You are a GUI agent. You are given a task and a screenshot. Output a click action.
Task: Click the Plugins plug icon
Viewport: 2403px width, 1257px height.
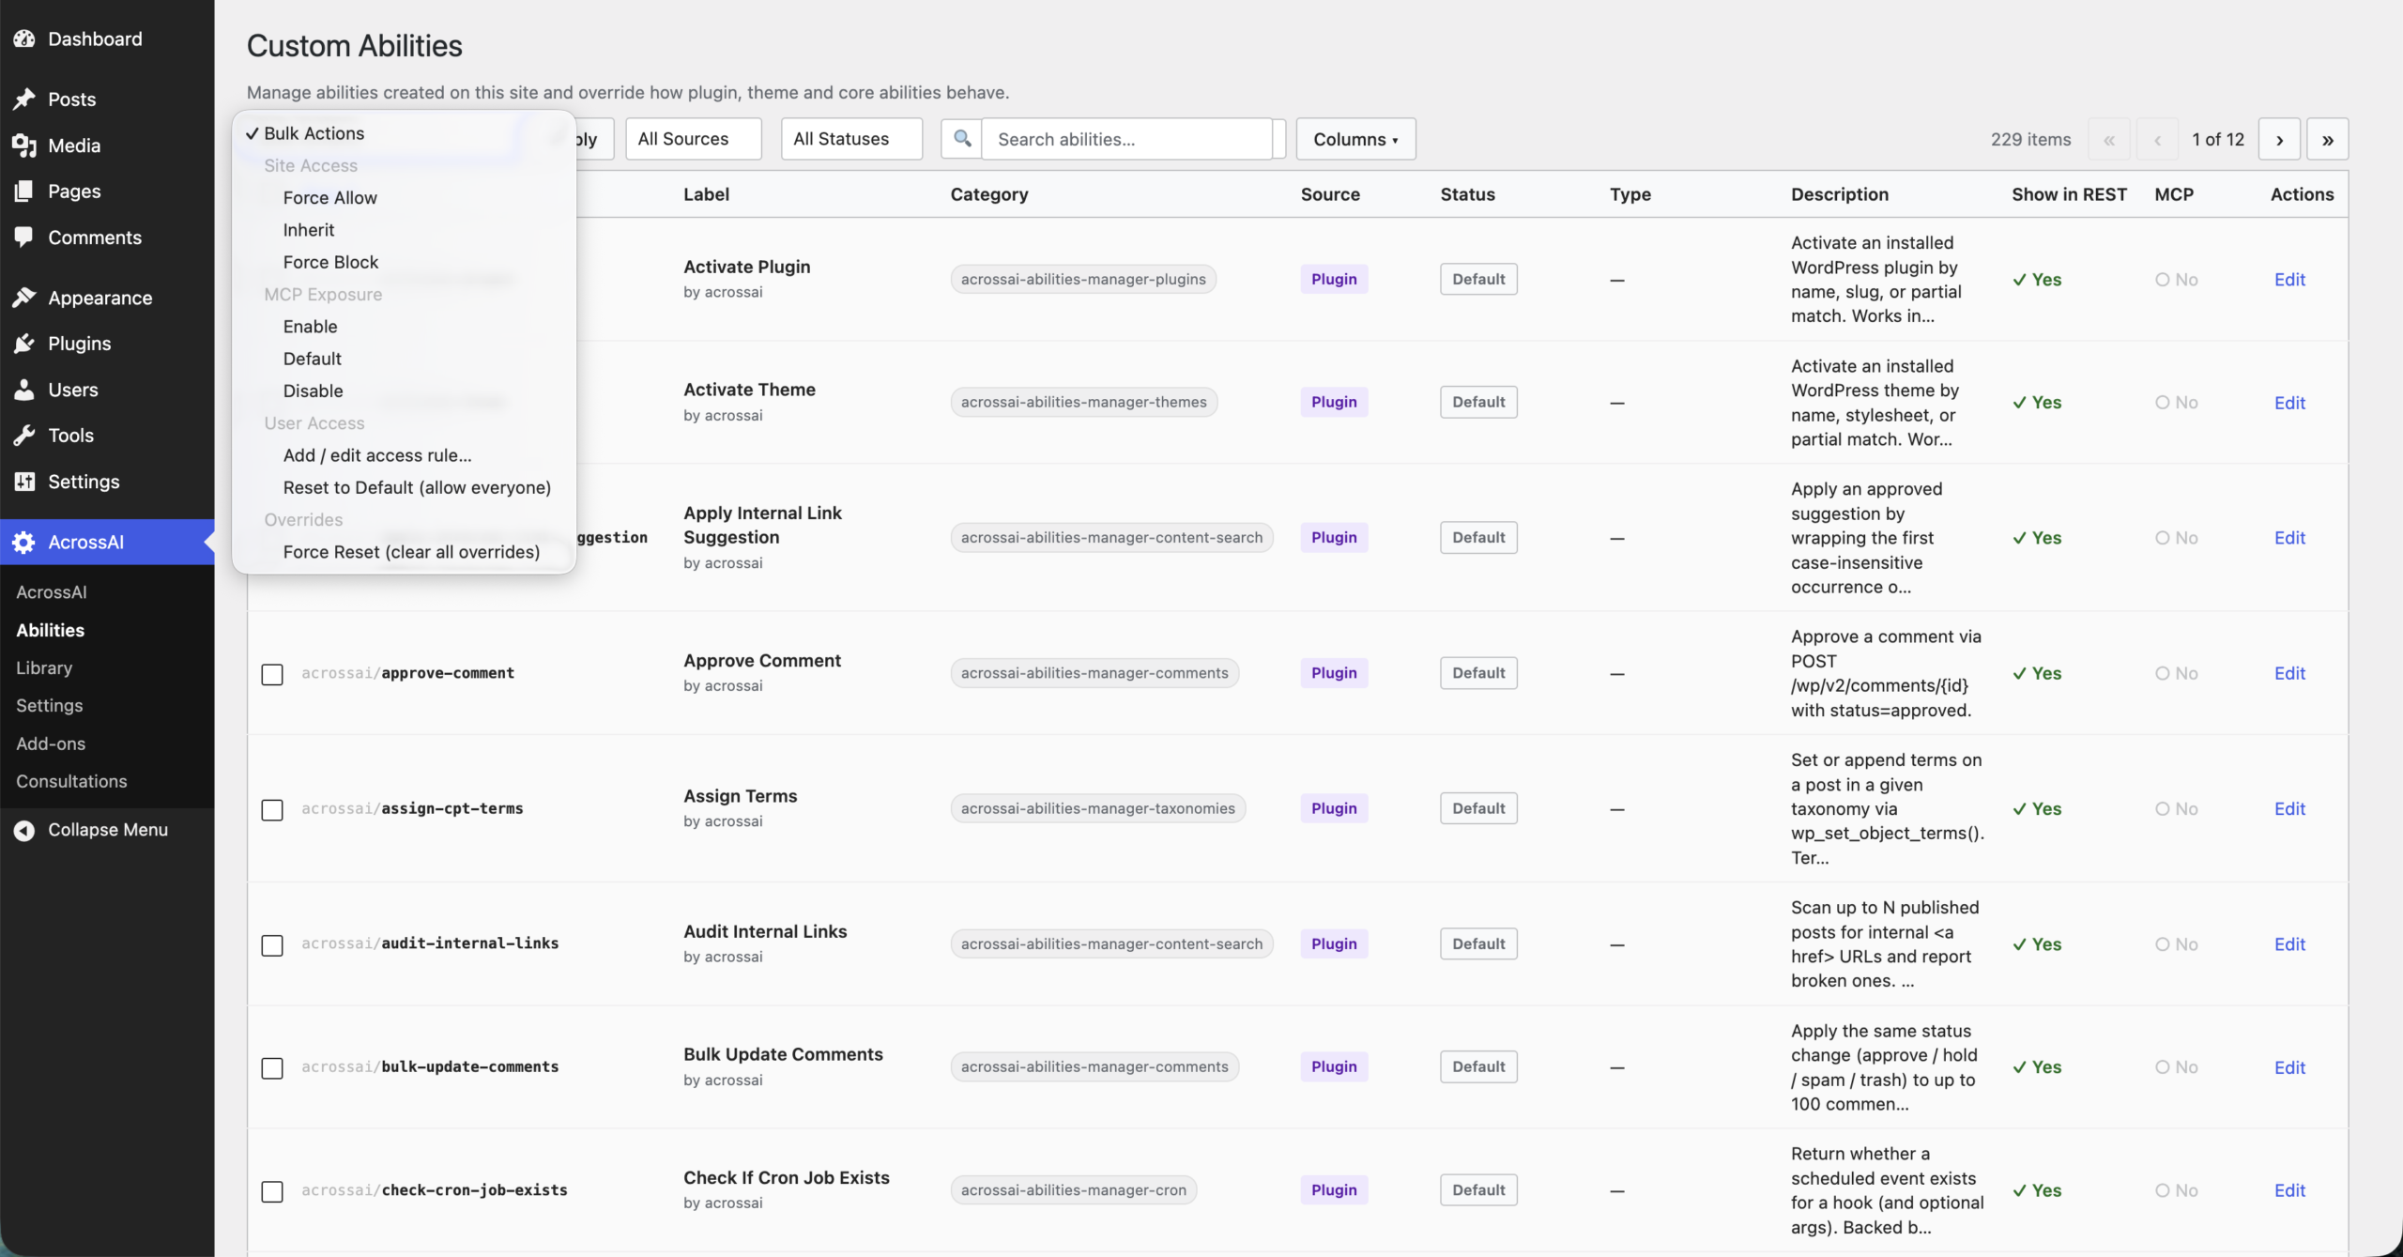coord(24,344)
